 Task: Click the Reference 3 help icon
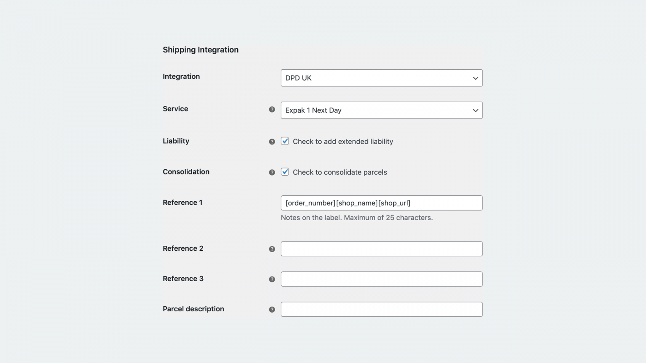coord(272,279)
